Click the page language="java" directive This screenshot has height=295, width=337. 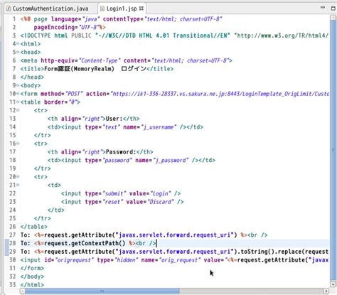point(67,19)
